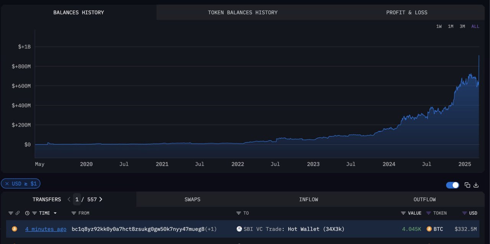This screenshot has height=244, width=490.
Task: Remove the USD ≥ $1 filter chip
Action: [7, 183]
